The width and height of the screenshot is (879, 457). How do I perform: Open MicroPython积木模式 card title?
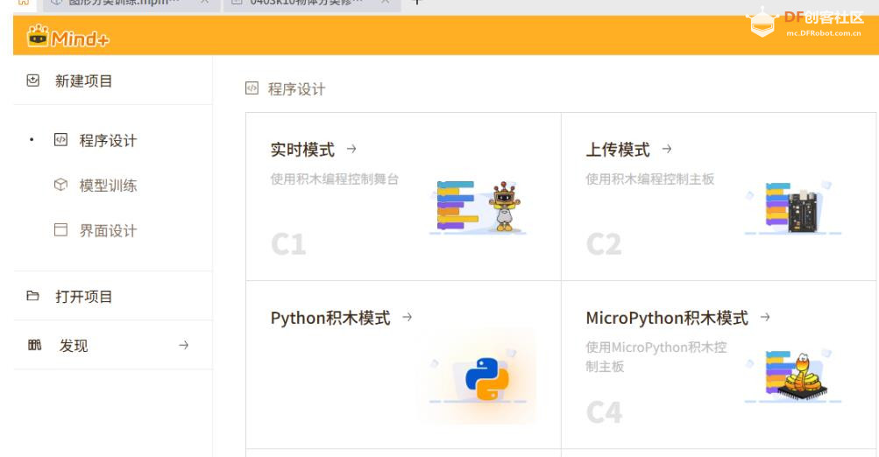click(x=667, y=318)
